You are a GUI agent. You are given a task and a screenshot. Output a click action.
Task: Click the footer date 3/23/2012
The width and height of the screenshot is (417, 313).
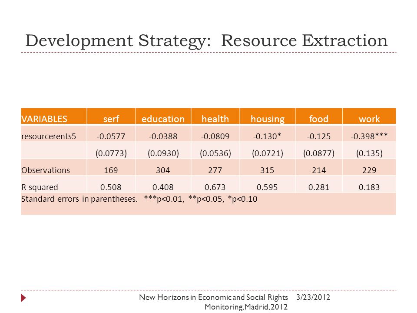[x=313, y=297]
